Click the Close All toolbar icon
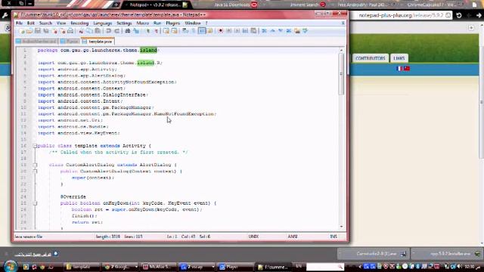484x272 pixels. pos(62,31)
